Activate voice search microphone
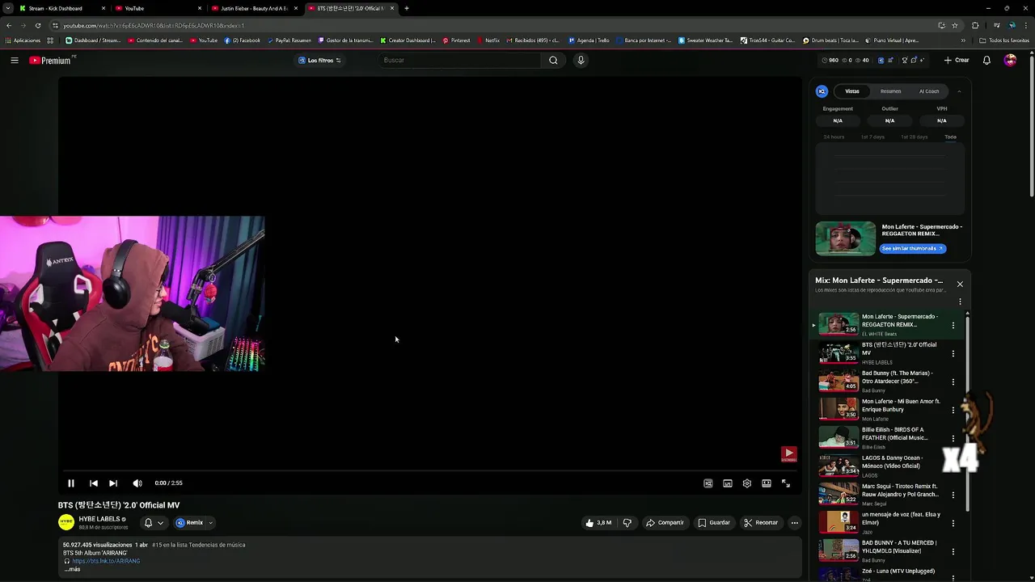The width and height of the screenshot is (1035, 582). [x=581, y=60]
